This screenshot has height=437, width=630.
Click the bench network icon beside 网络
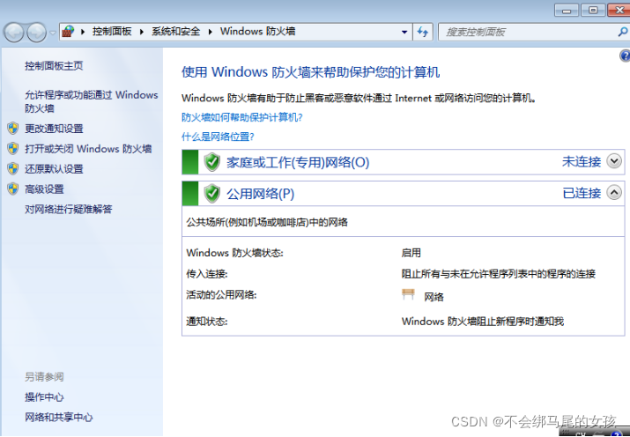click(x=408, y=294)
